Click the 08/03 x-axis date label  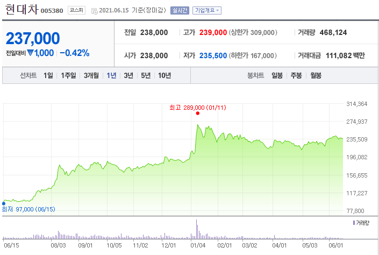point(58,245)
